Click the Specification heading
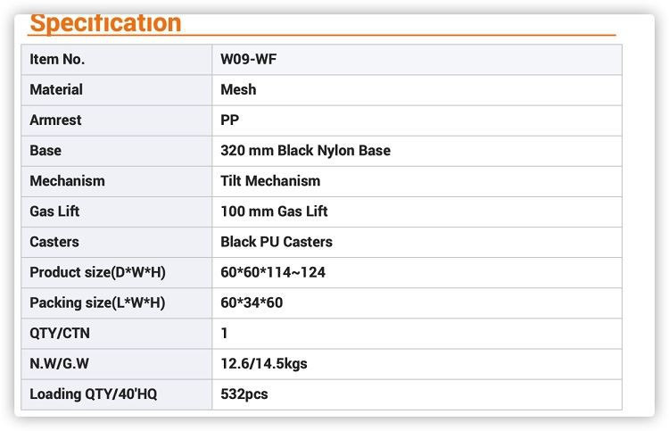 coord(105,22)
